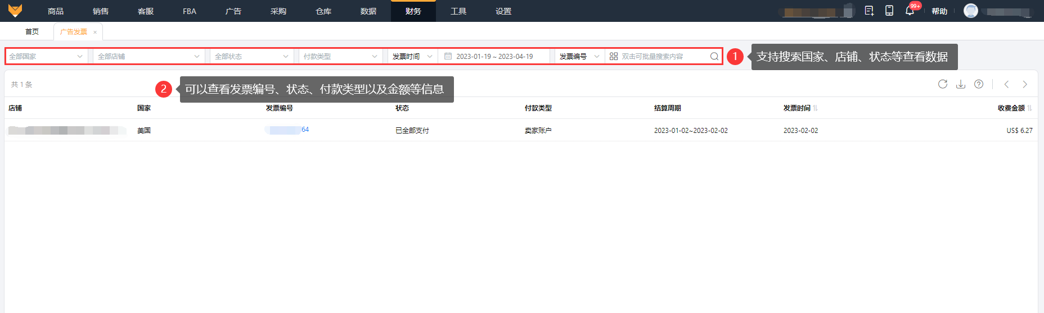Click the 结算周期 column header
Screen dimensions: 1044x313
tap(668, 108)
